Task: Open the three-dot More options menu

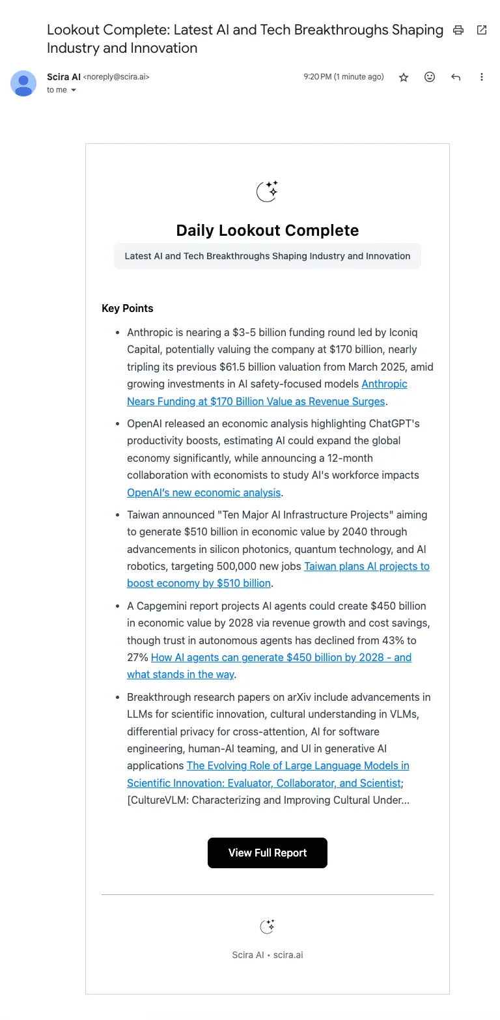Action: click(482, 77)
